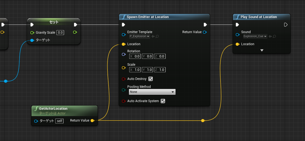Image resolution: width=305 pixels, height=141 pixels.
Task: Click the Auto Destroy boolean pin
Action: [x=123, y=79]
